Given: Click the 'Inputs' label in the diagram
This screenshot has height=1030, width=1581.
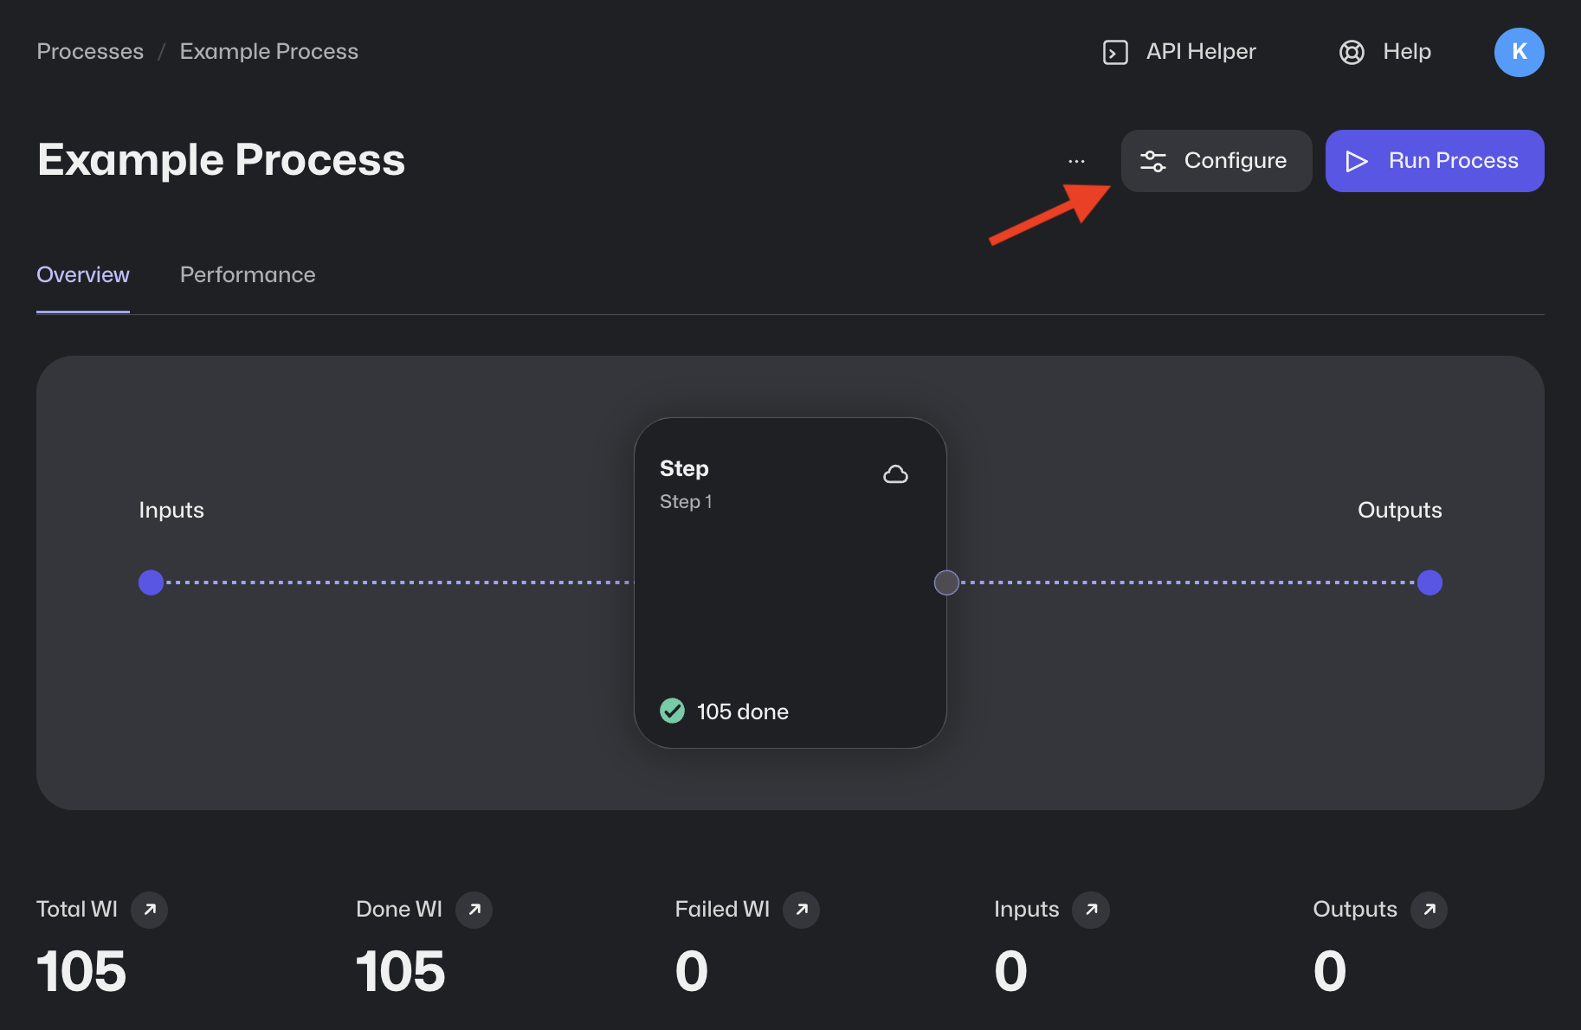Looking at the screenshot, I should tap(171, 510).
